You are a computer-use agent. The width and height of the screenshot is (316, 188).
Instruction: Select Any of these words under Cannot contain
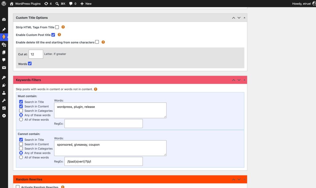pyautogui.click(x=21, y=153)
